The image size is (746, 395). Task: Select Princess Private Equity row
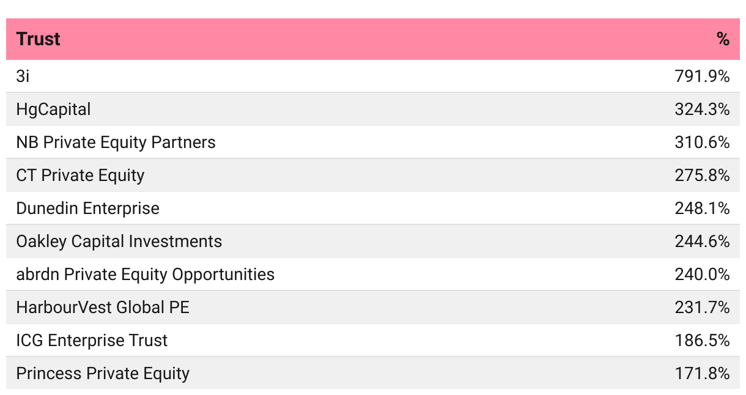point(373,374)
